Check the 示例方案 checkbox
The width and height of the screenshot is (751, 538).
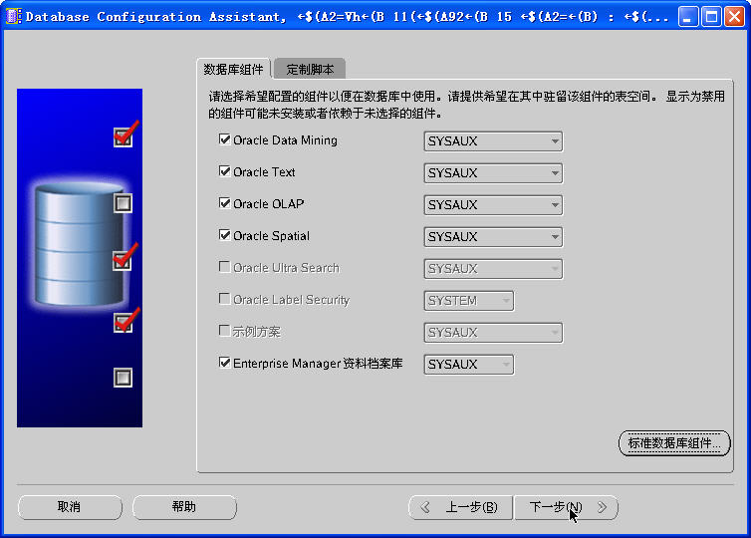tap(224, 331)
